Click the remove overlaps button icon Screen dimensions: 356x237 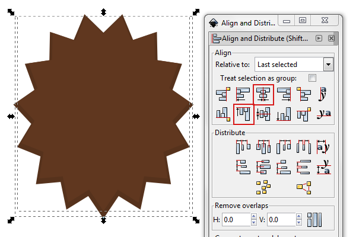[314, 220]
